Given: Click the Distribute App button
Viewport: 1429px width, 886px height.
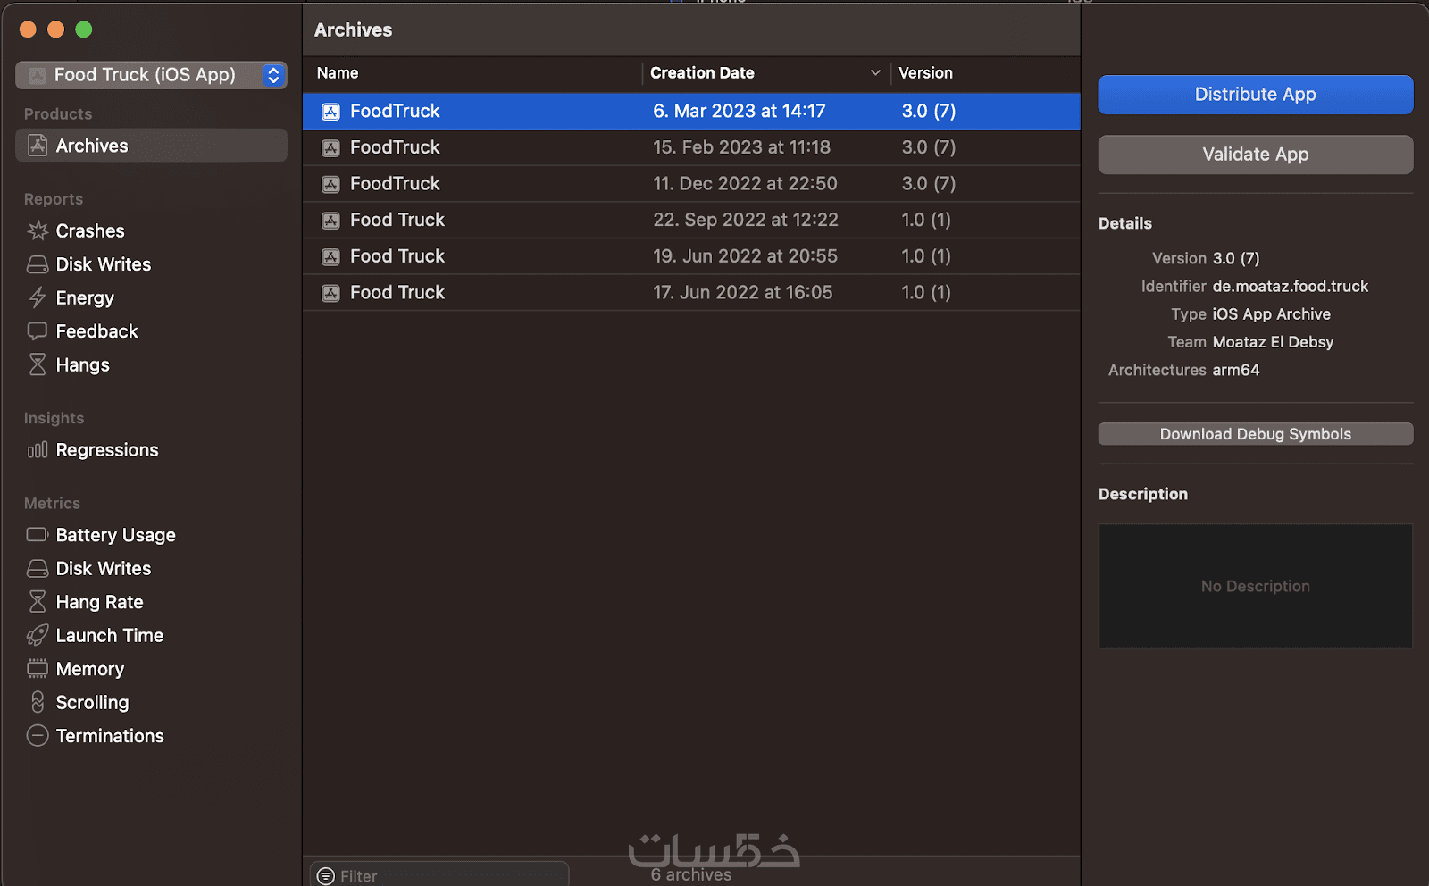Looking at the screenshot, I should (1255, 95).
